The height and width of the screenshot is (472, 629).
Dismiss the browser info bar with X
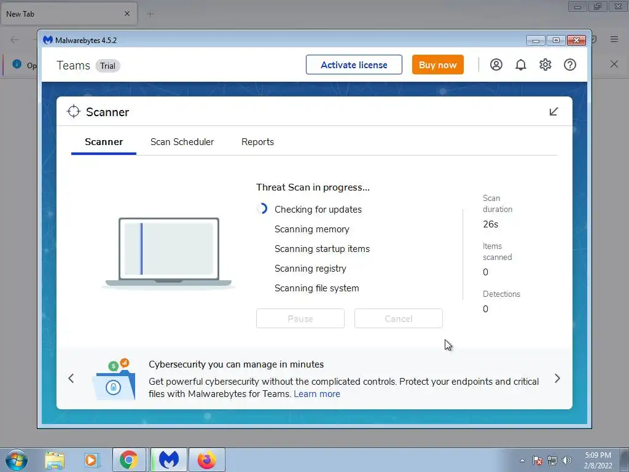coord(614,64)
